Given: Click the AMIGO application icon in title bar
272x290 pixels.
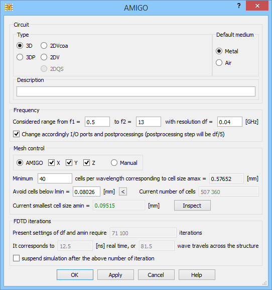Looking at the screenshot, I should [x=9, y=8].
